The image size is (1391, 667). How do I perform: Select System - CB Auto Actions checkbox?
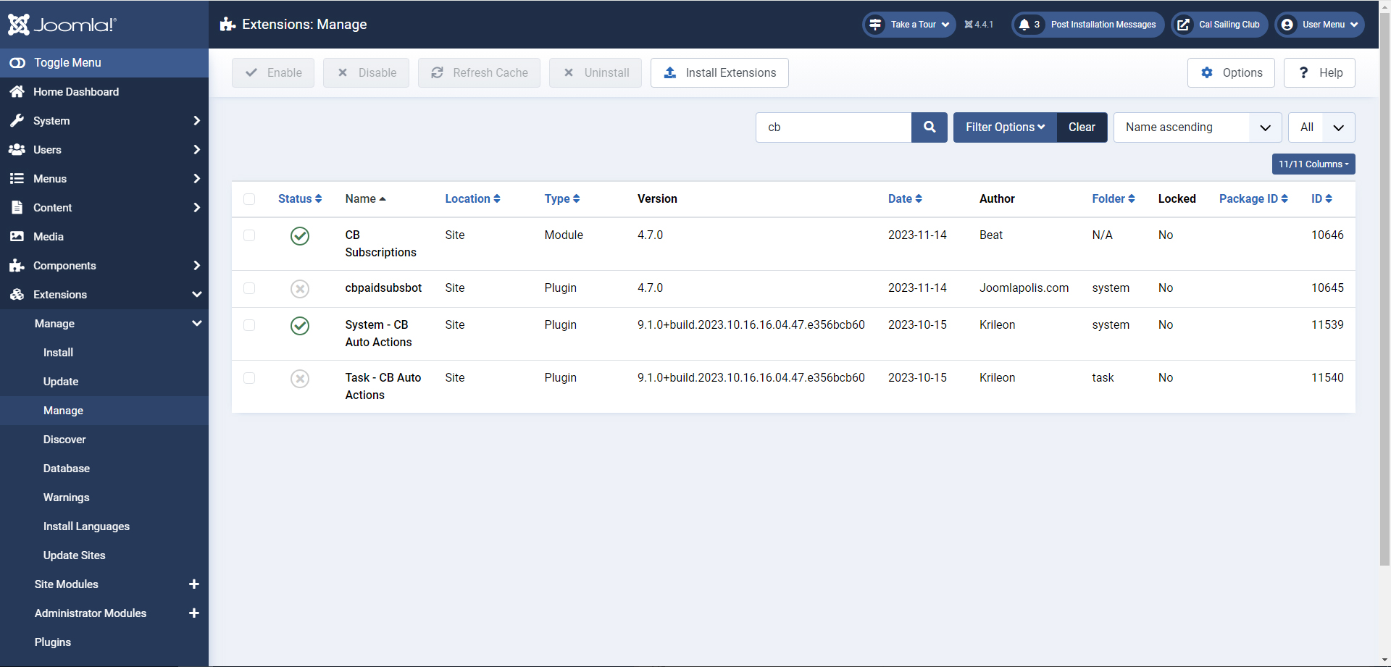coord(249,325)
